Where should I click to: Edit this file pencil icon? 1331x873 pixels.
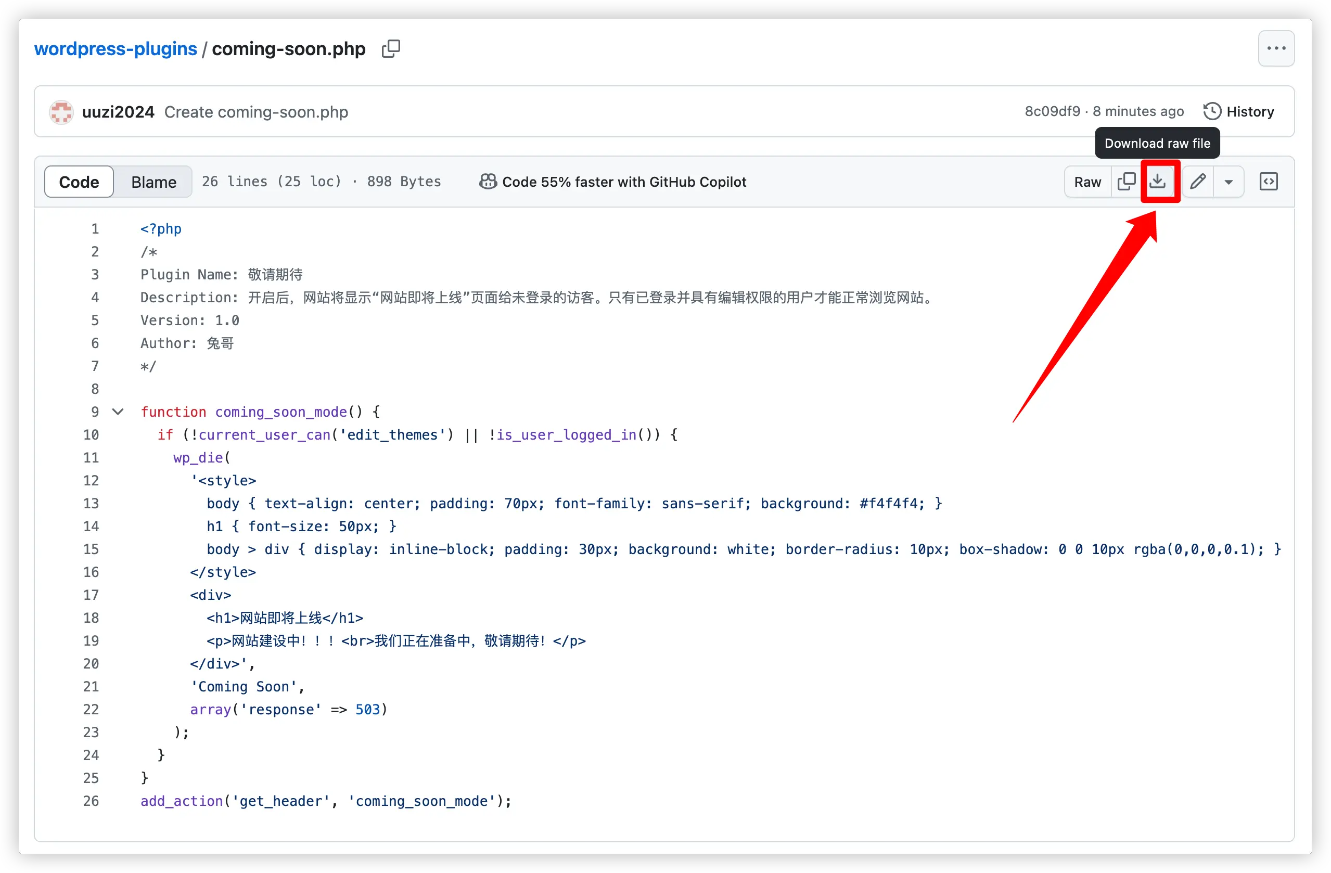coord(1197,182)
